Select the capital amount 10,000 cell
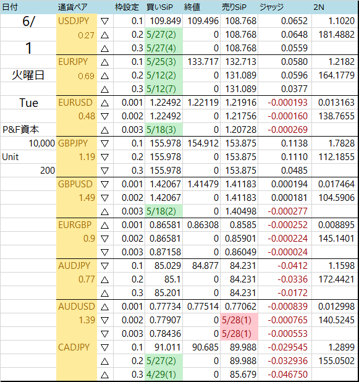Screen dimensions: 359x382 pos(28,143)
